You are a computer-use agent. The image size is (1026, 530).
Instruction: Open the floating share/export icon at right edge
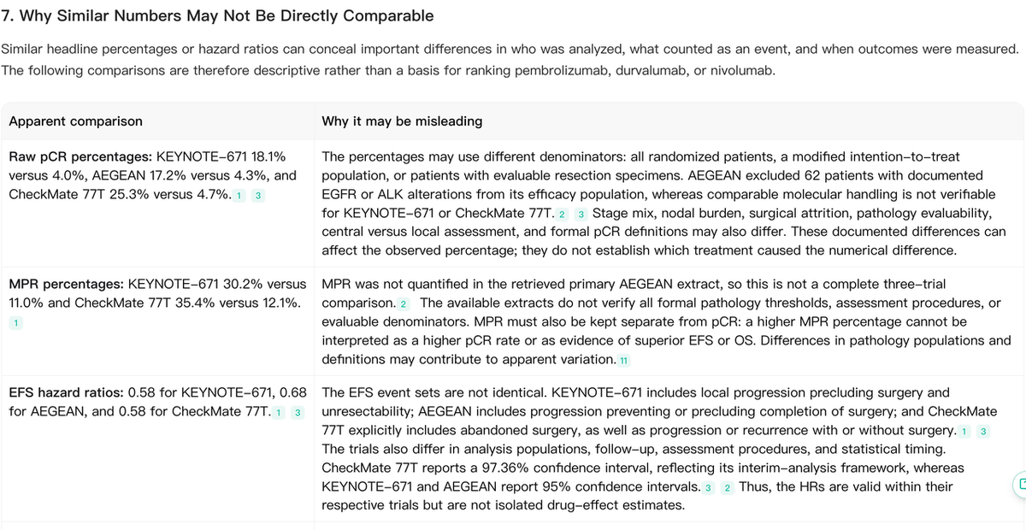tap(1019, 484)
